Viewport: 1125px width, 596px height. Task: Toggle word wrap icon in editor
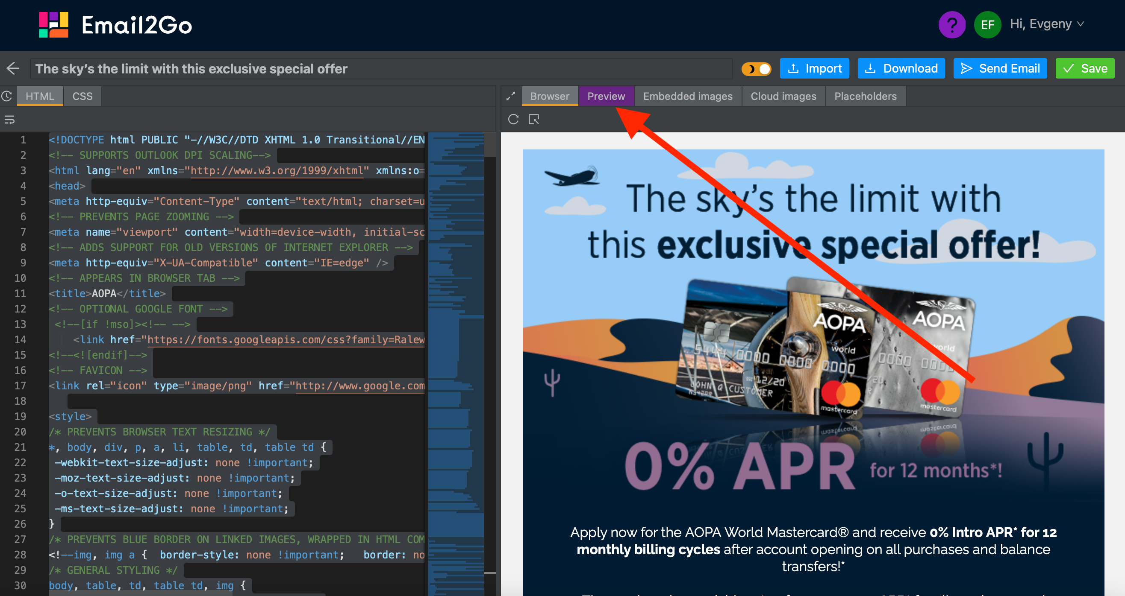pos(9,120)
